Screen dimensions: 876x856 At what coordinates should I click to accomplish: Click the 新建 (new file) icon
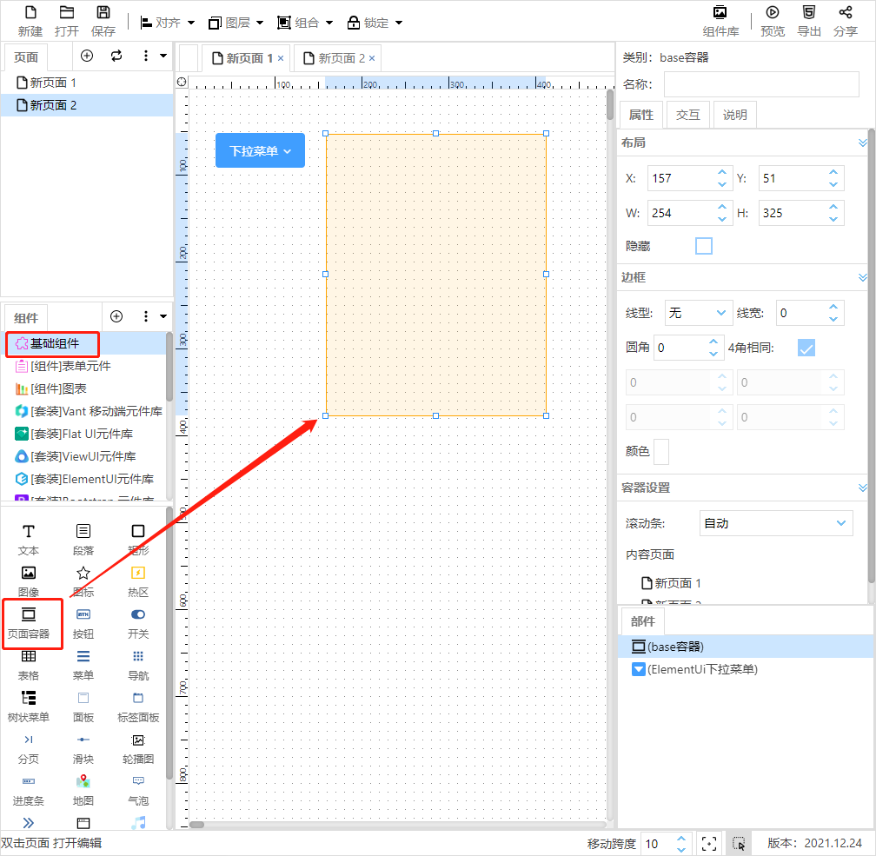click(x=30, y=13)
